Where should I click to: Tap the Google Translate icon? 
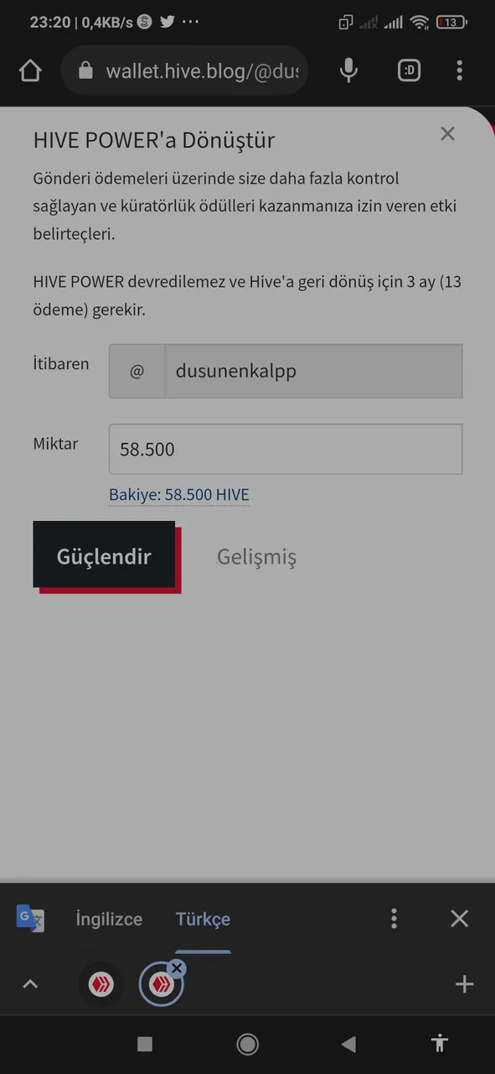point(30,919)
